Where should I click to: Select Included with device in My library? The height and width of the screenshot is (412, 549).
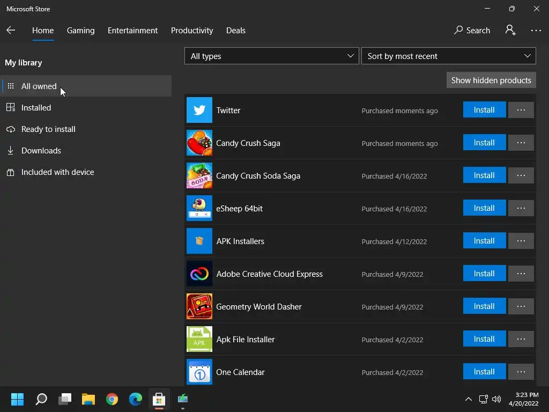(x=86, y=172)
